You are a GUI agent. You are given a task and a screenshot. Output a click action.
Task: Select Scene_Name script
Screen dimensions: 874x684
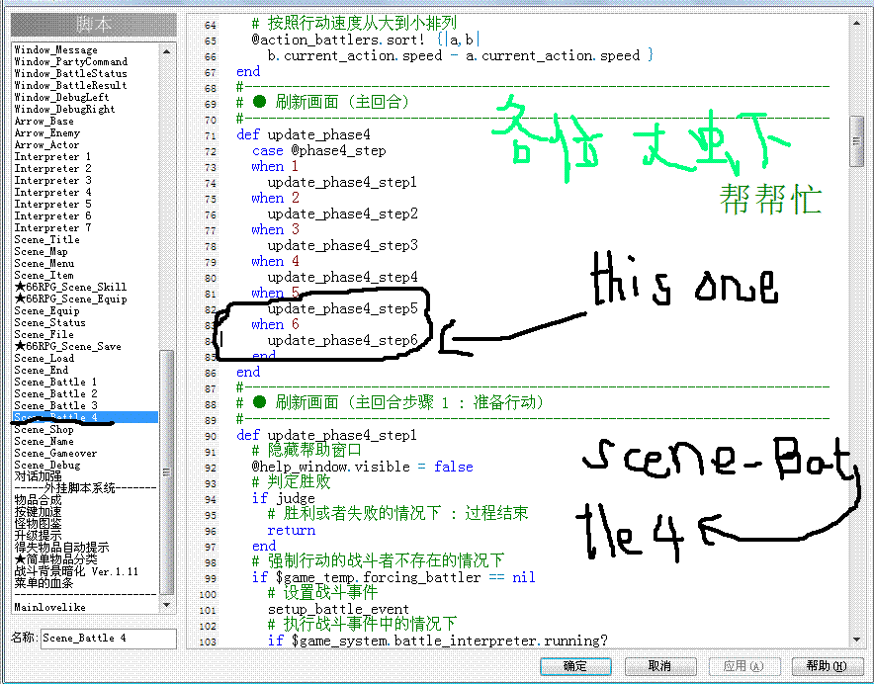click(44, 441)
